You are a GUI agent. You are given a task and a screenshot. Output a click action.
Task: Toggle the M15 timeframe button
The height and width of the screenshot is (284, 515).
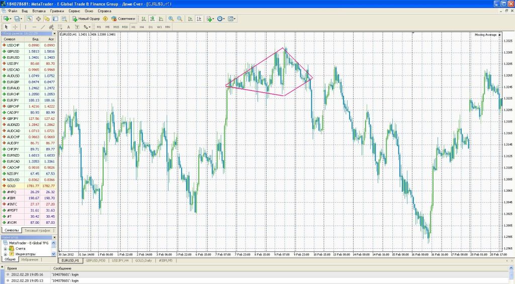pos(116,27)
